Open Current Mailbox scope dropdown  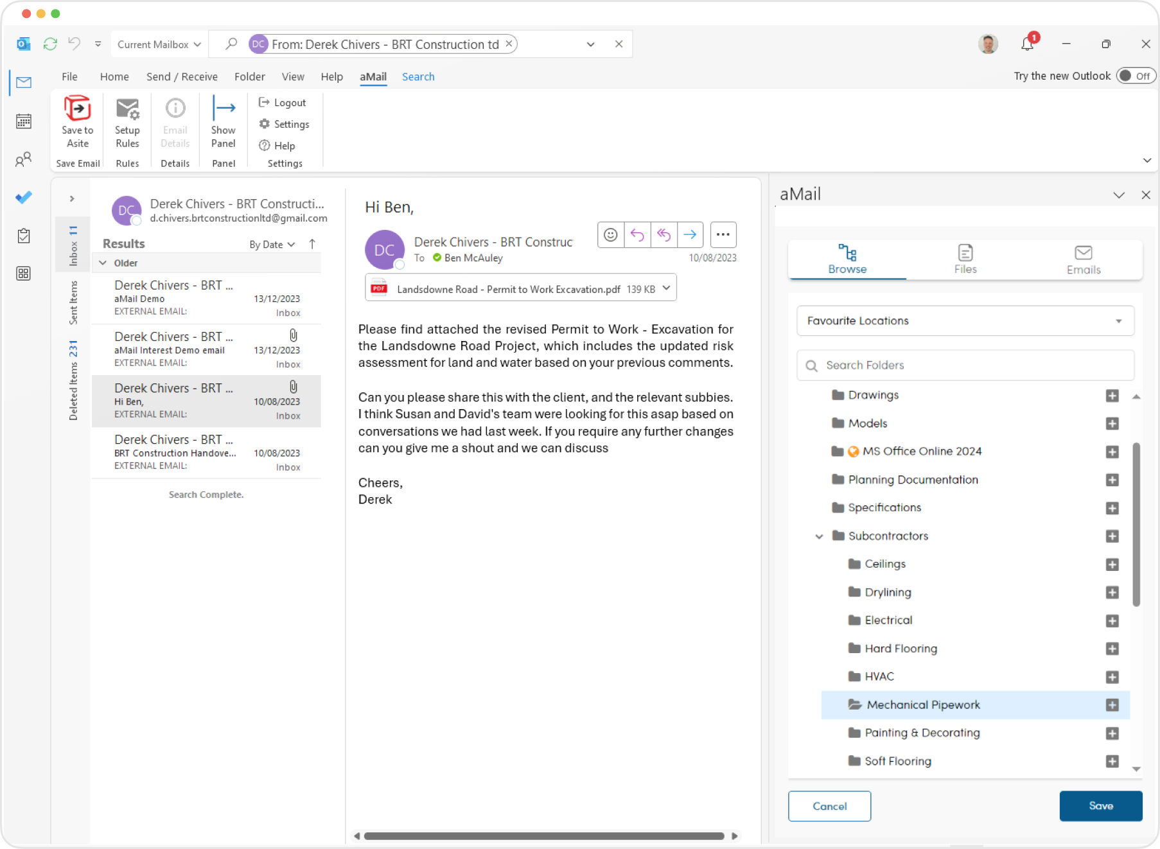point(159,44)
